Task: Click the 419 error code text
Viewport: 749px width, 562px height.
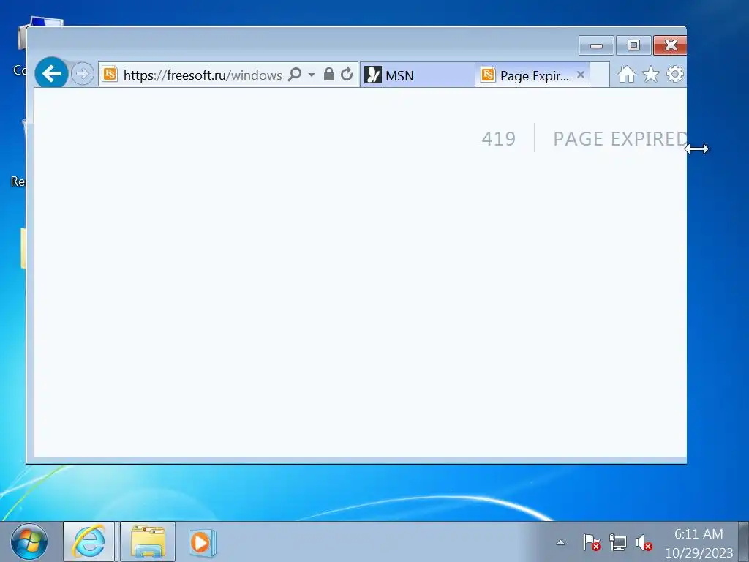Action: pos(498,139)
